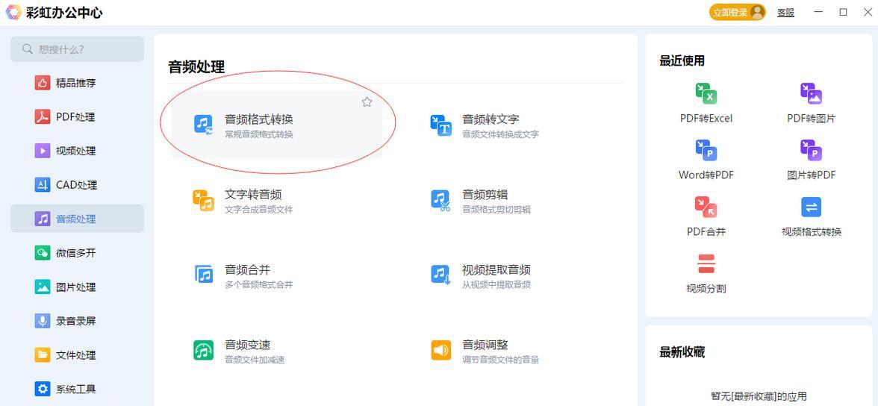Click the 音频文件加减速 description text
Screen dimensions: 878x406
pyautogui.click(x=255, y=360)
